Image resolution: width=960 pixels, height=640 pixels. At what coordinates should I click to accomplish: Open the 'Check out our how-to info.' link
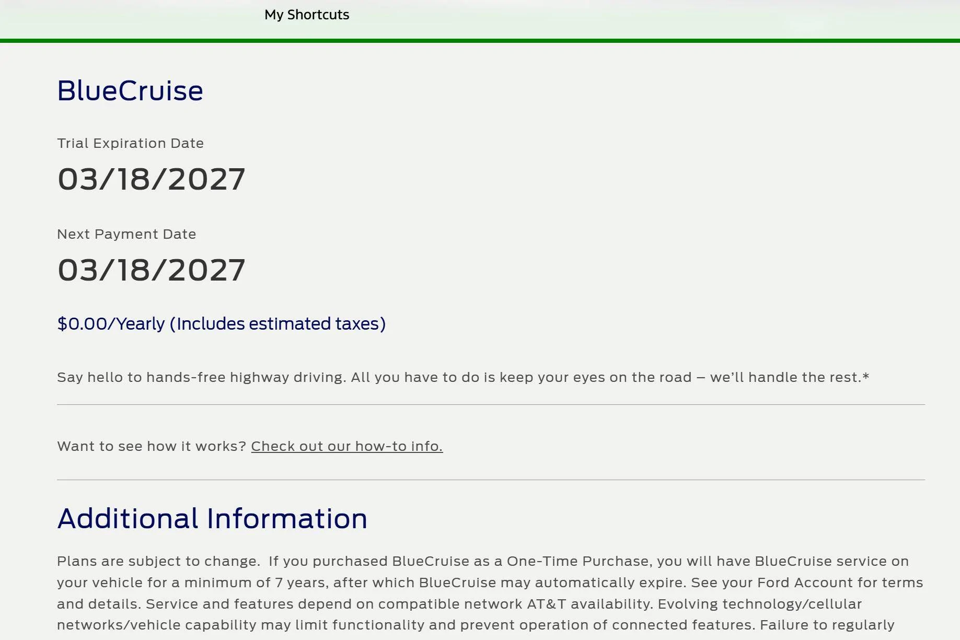point(347,446)
